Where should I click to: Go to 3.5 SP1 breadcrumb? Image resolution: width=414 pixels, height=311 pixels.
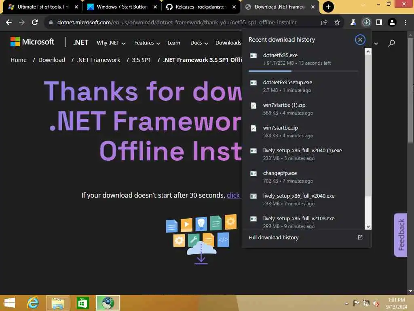click(x=141, y=60)
